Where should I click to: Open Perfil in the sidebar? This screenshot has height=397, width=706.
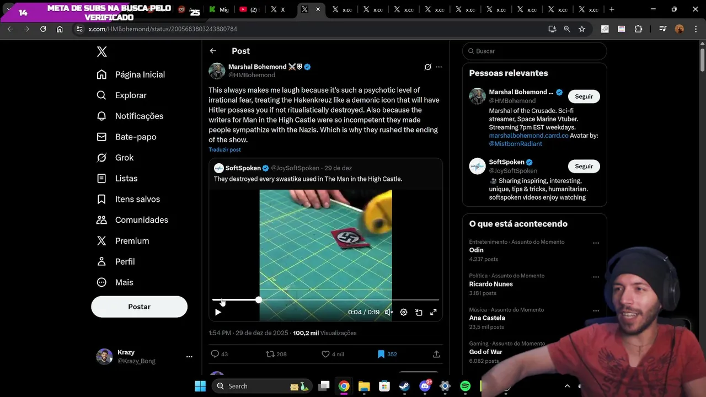[x=116, y=261]
